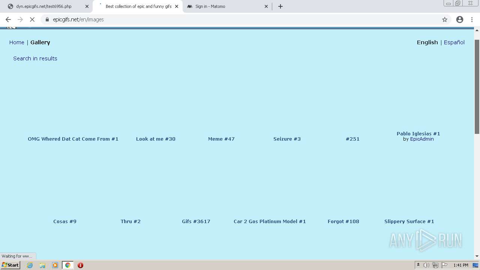This screenshot has width=480, height=270.
Task: Open File Explorer from the taskbar
Action: click(42, 265)
